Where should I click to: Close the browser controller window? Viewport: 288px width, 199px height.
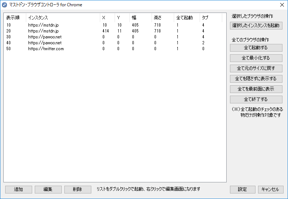282,5
